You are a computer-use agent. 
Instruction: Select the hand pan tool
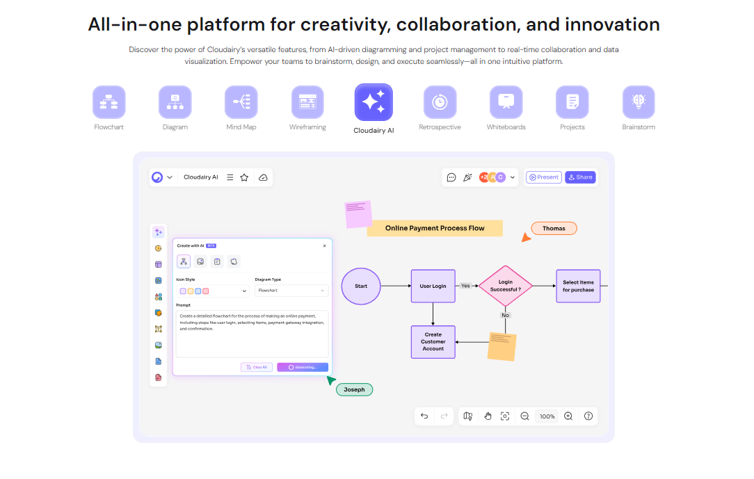pyautogui.click(x=488, y=416)
